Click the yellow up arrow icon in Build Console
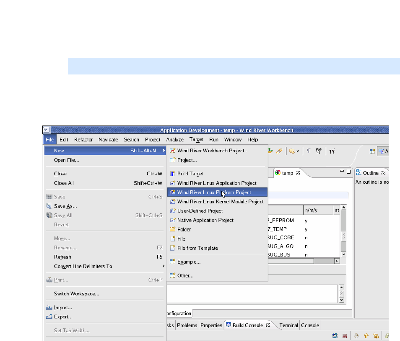Viewport: 400px width, 341px height. (x=366, y=336)
